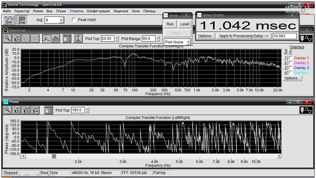Open the Окно menu
The width and height of the screenshot is (316, 178).
136,11
